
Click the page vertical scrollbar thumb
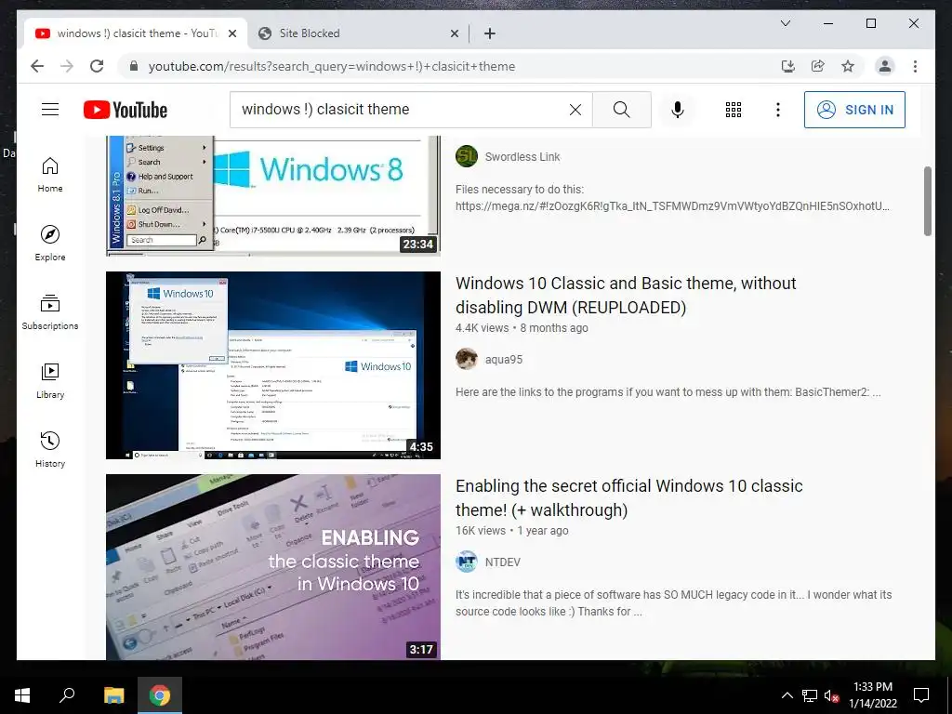[x=927, y=201]
